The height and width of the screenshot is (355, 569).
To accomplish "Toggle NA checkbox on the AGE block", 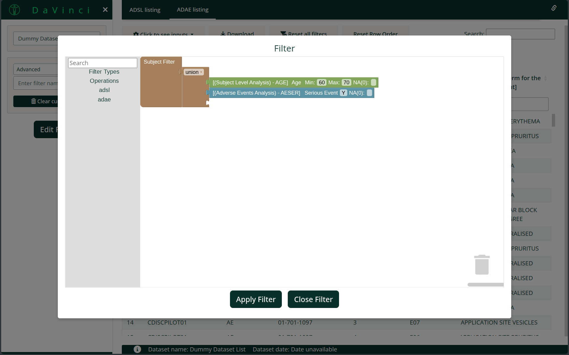I will (x=373, y=83).
